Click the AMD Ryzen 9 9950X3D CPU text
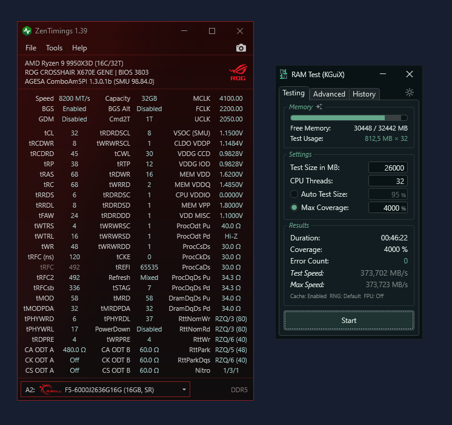The width and height of the screenshot is (452, 425). (74, 63)
